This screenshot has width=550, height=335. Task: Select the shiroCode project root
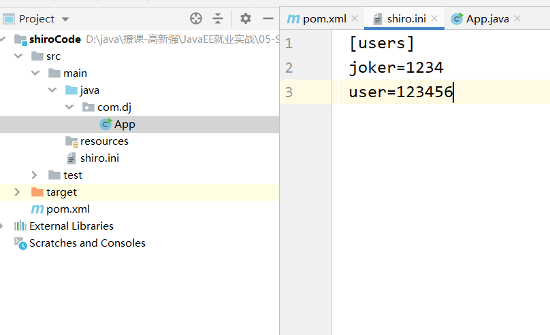pyautogui.click(x=55, y=39)
